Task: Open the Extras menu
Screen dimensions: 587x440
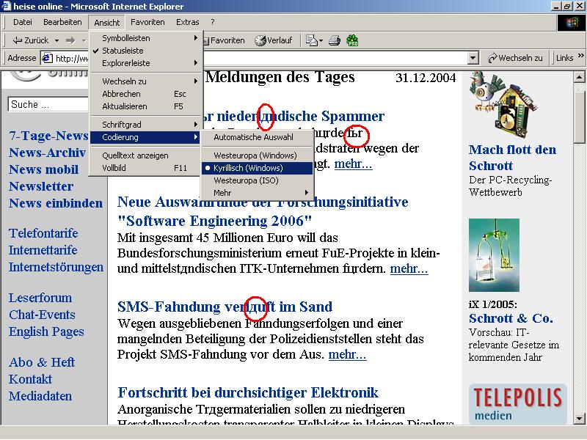Action: (188, 23)
